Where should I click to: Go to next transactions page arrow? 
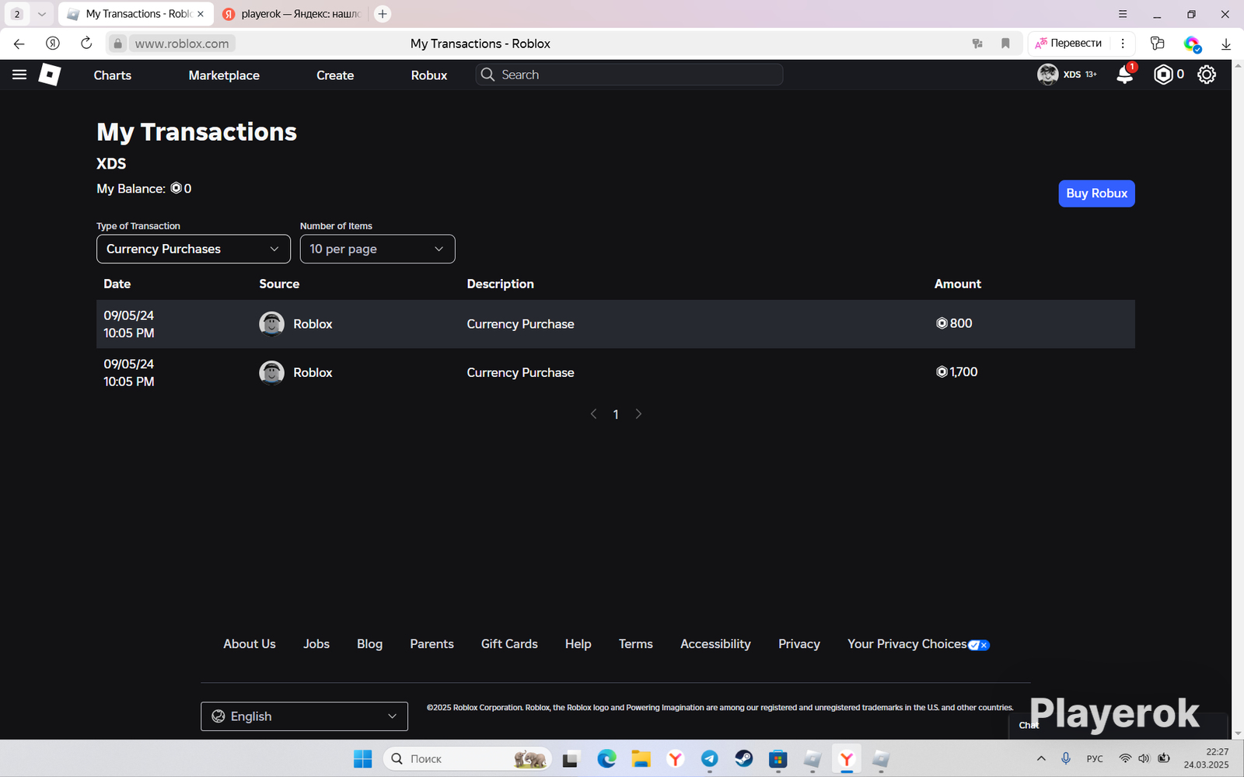coord(638,414)
